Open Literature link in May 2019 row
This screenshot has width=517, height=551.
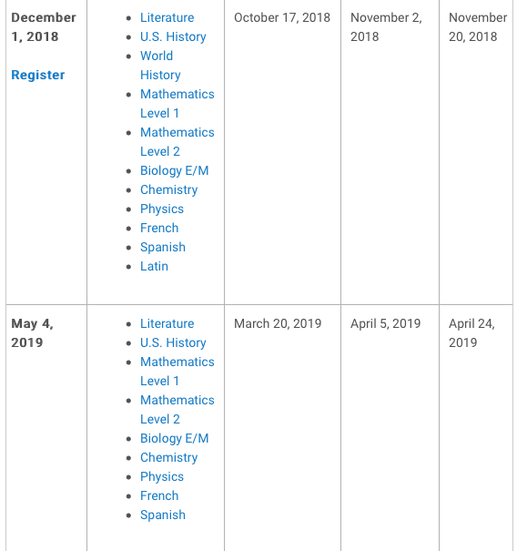[x=167, y=323]
